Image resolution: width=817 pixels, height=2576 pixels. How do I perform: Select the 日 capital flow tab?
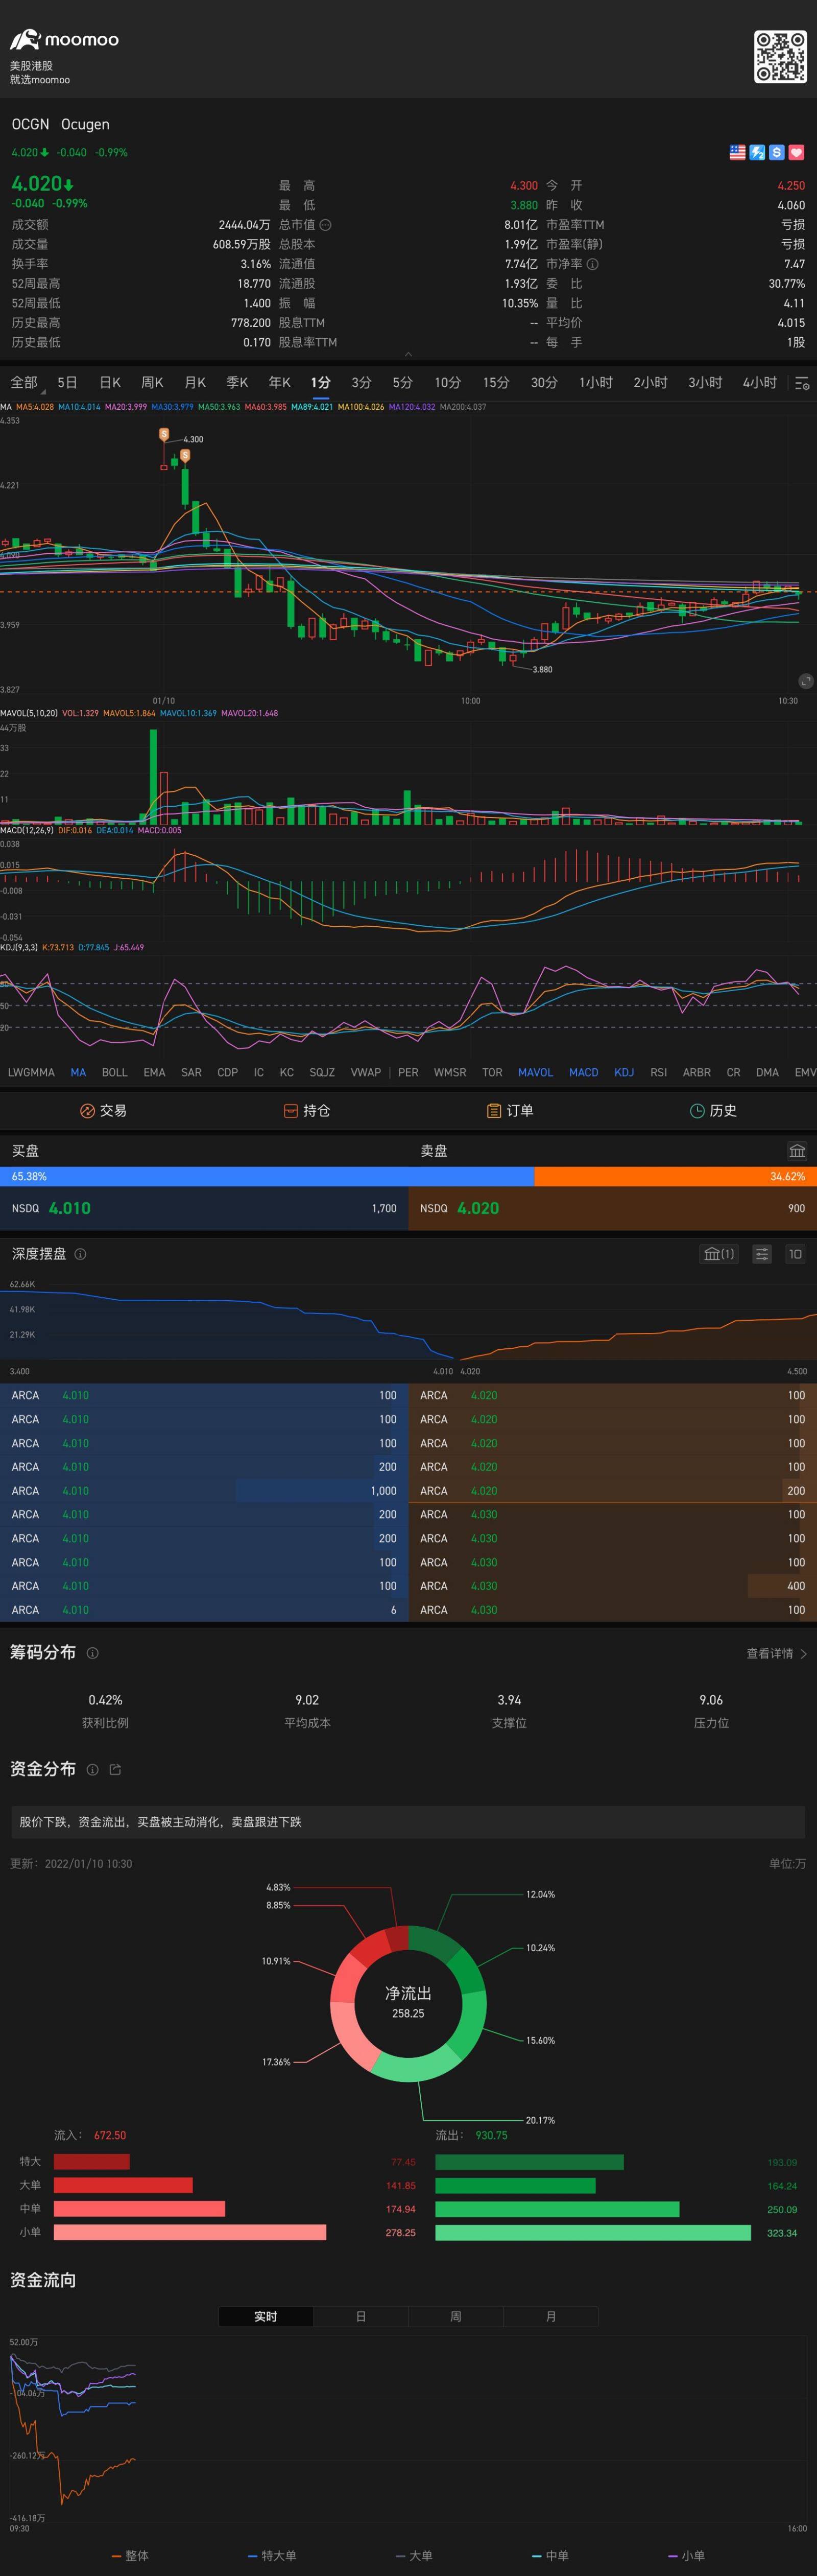(361, 2316)
